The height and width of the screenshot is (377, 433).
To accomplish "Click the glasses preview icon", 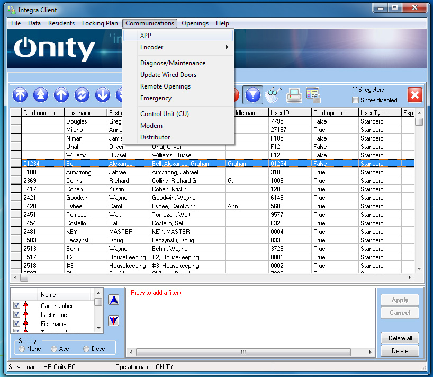I will point(274,95).
